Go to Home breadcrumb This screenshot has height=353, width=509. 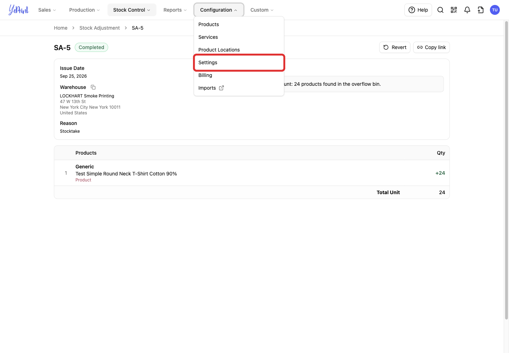(x=61, y=28)
